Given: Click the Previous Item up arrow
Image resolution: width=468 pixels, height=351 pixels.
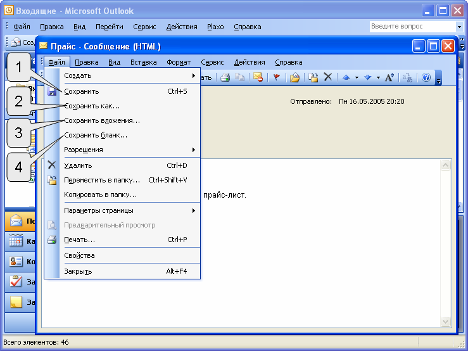Looking at the screenshot, I should click(346, 78).
